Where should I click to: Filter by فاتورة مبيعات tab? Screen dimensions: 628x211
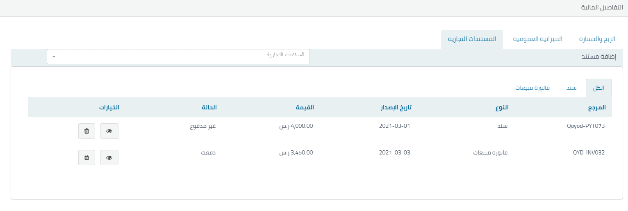click(532, 88)
